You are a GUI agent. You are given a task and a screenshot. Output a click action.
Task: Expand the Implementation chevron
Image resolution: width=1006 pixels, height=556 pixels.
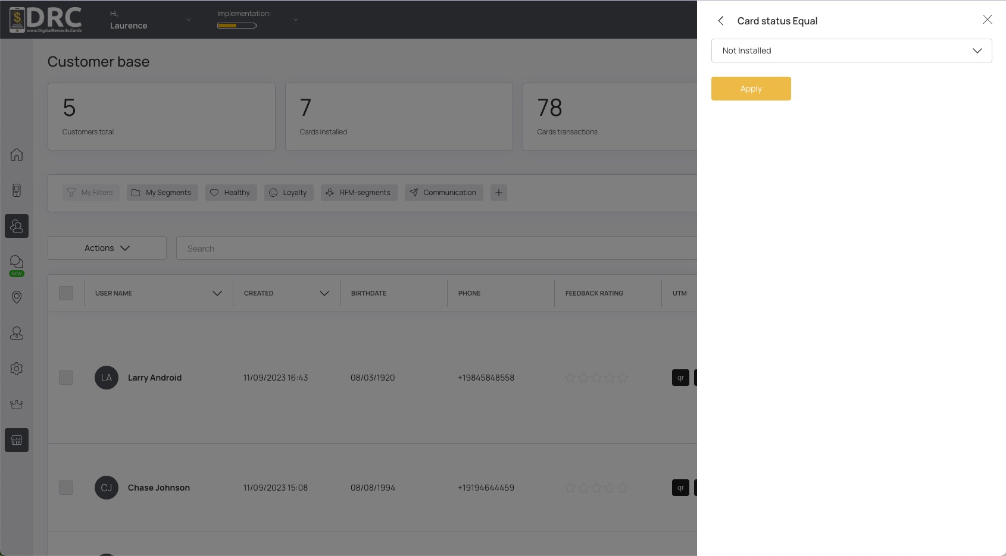(296, 20)
